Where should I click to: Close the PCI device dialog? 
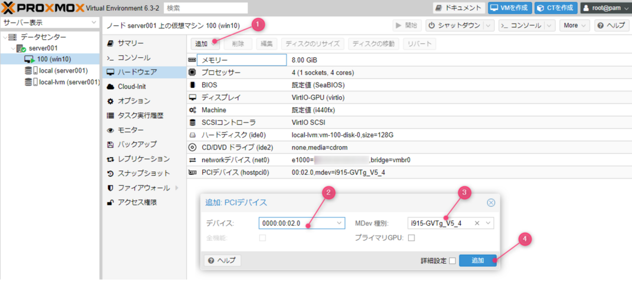click(x=491, y=203)
